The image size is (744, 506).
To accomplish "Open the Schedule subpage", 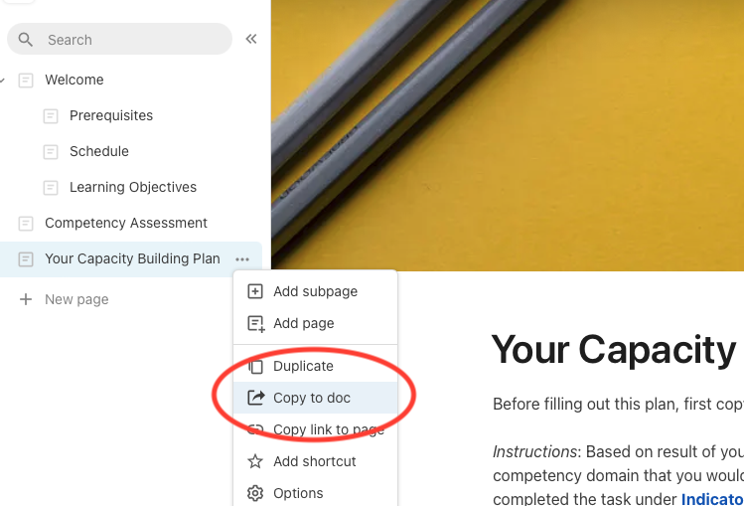I will tap(99, 151).
